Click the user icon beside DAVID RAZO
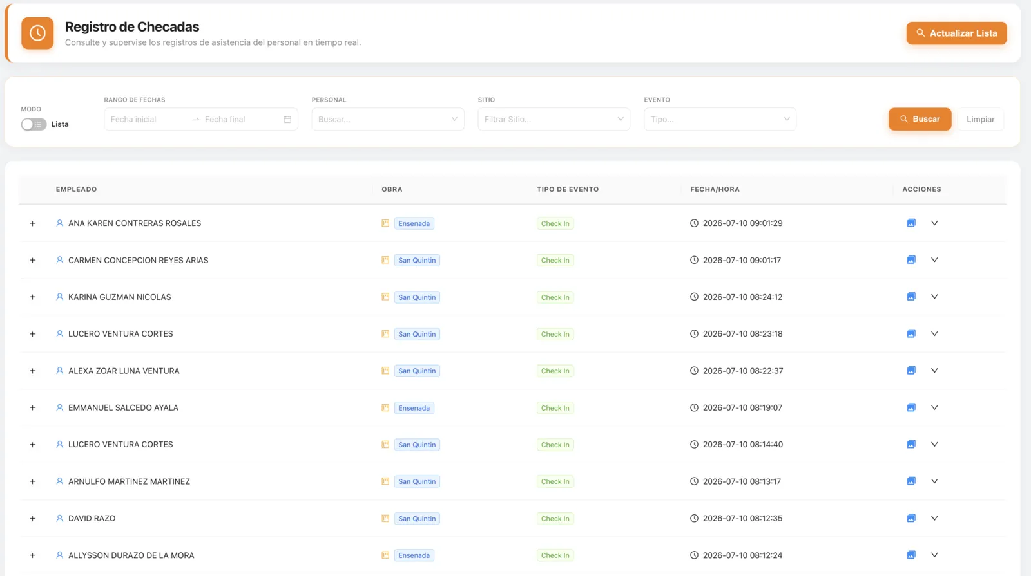 (60, 518)
